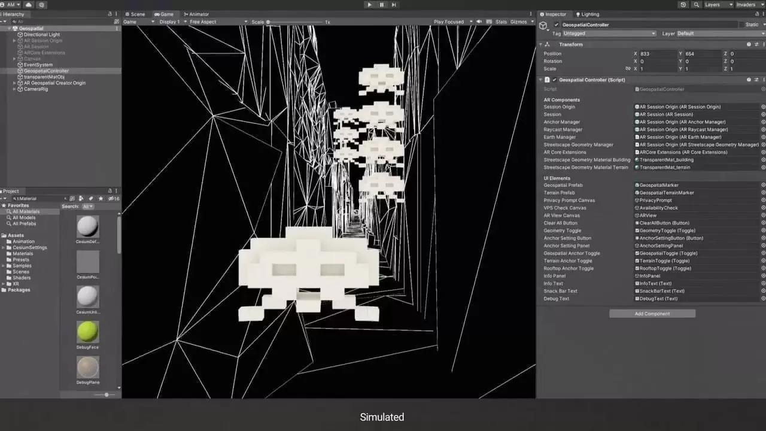The height and width of the screenshot is (431, 766).
Task: Expand the CameraRig object in the Hierarchy
Action: 14,89
